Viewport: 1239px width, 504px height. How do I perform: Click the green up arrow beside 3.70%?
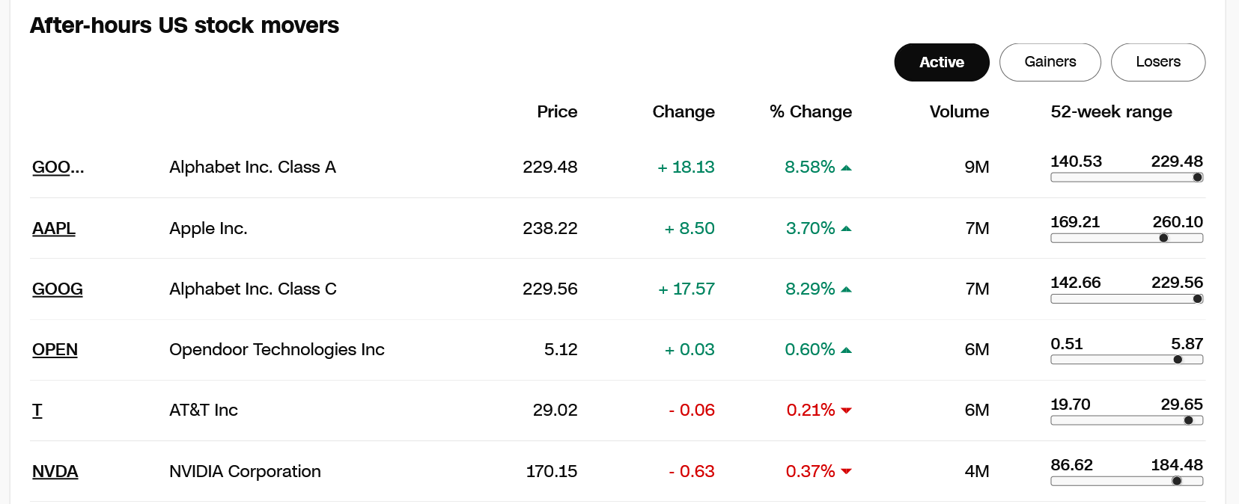click(846, 229)
